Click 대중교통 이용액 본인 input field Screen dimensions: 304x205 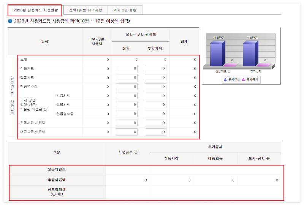pyautogui.click(x=127, y=132)
